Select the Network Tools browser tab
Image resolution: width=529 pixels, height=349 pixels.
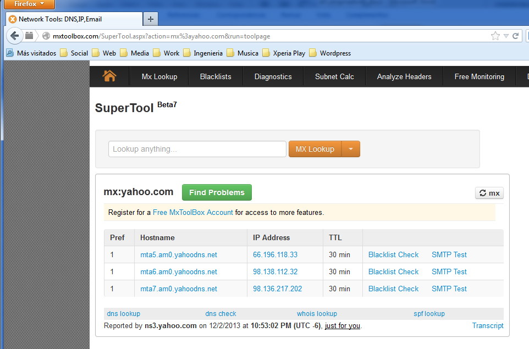point(74,19)
